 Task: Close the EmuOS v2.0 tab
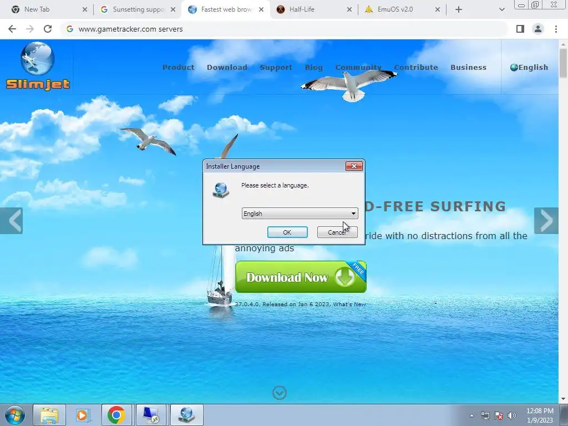[438, 9]
